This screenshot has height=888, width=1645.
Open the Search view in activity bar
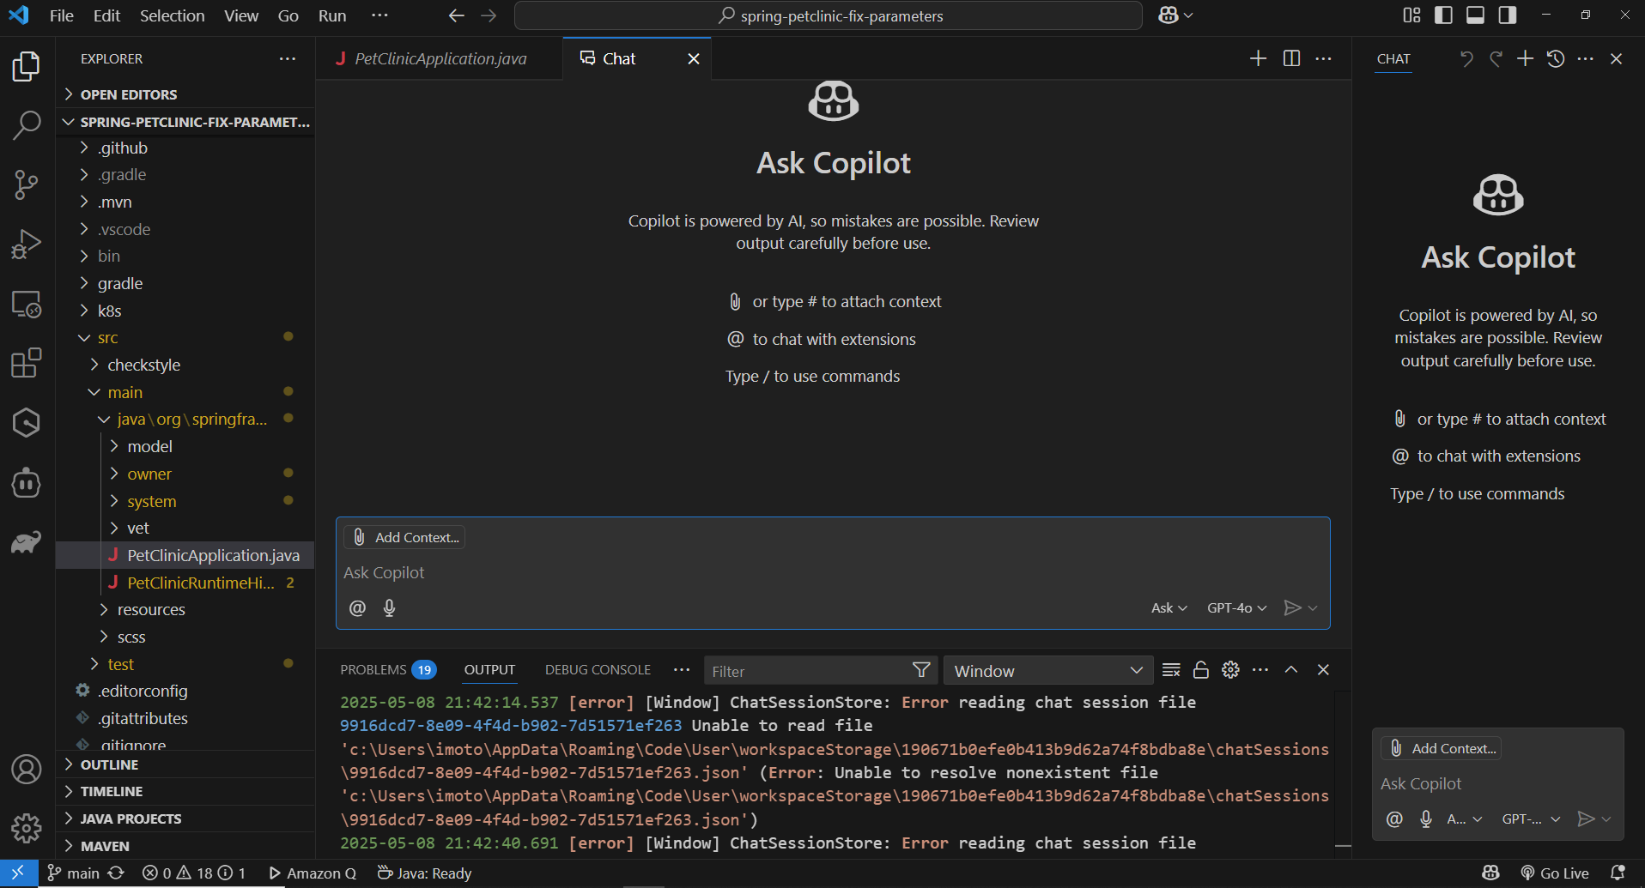(27, 125)
